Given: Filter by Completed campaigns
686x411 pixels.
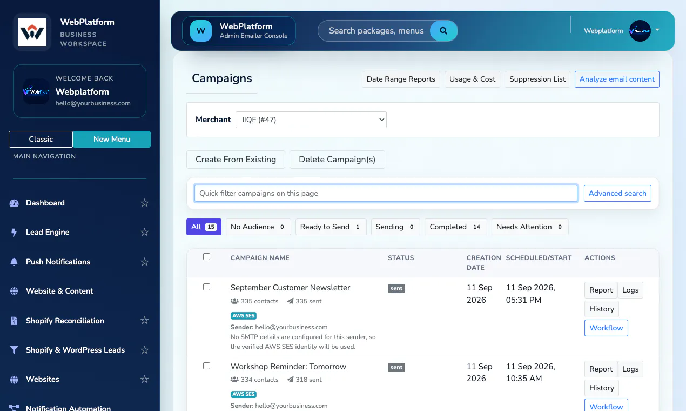Looking at the screenshot, I should pos(456,227).
